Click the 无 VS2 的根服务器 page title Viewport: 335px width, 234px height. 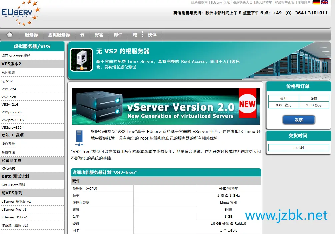coord(123,51)
